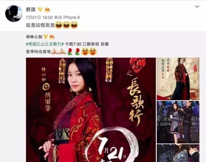Click the comment text 故意站侧面是
The width and height of the screenshot is (206, 162).
[40, 25]
